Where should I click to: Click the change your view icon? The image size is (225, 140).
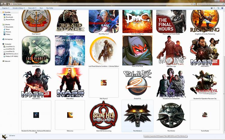pyautogui.click(x=212, y=8)
